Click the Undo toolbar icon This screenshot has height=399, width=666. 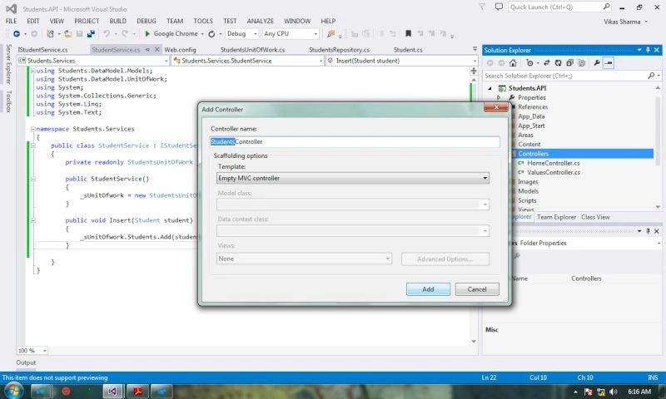click(x=107, y=33)
